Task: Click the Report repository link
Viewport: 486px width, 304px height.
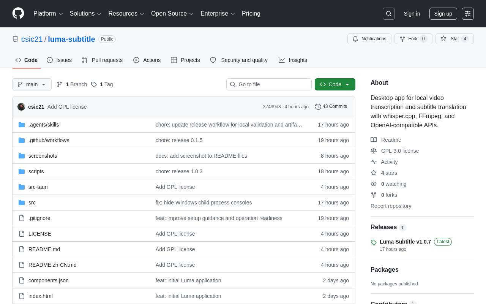Action: pyautogui.click(x=391, y=206)
